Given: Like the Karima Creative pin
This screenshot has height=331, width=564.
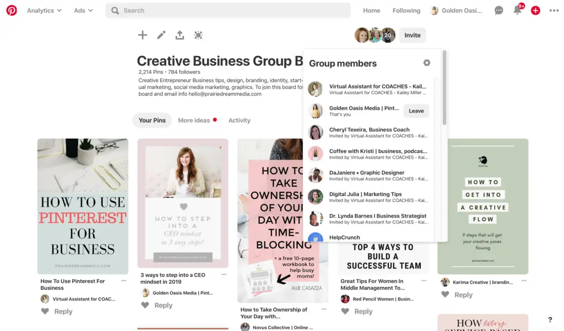Looking at the screenshot, I should (445, 294).
